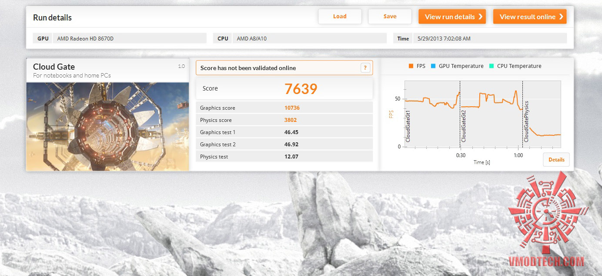
Task: Click the Graphics test 2 value 46.92
Action: 291,145
